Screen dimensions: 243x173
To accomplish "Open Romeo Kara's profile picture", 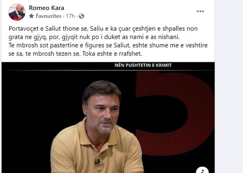I will pos(17,12).
